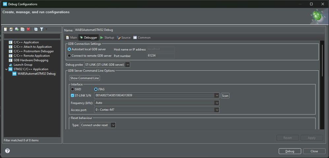The image size is (329, 158).
Task: Click the help question mark icon
Action: click(7, 151)
